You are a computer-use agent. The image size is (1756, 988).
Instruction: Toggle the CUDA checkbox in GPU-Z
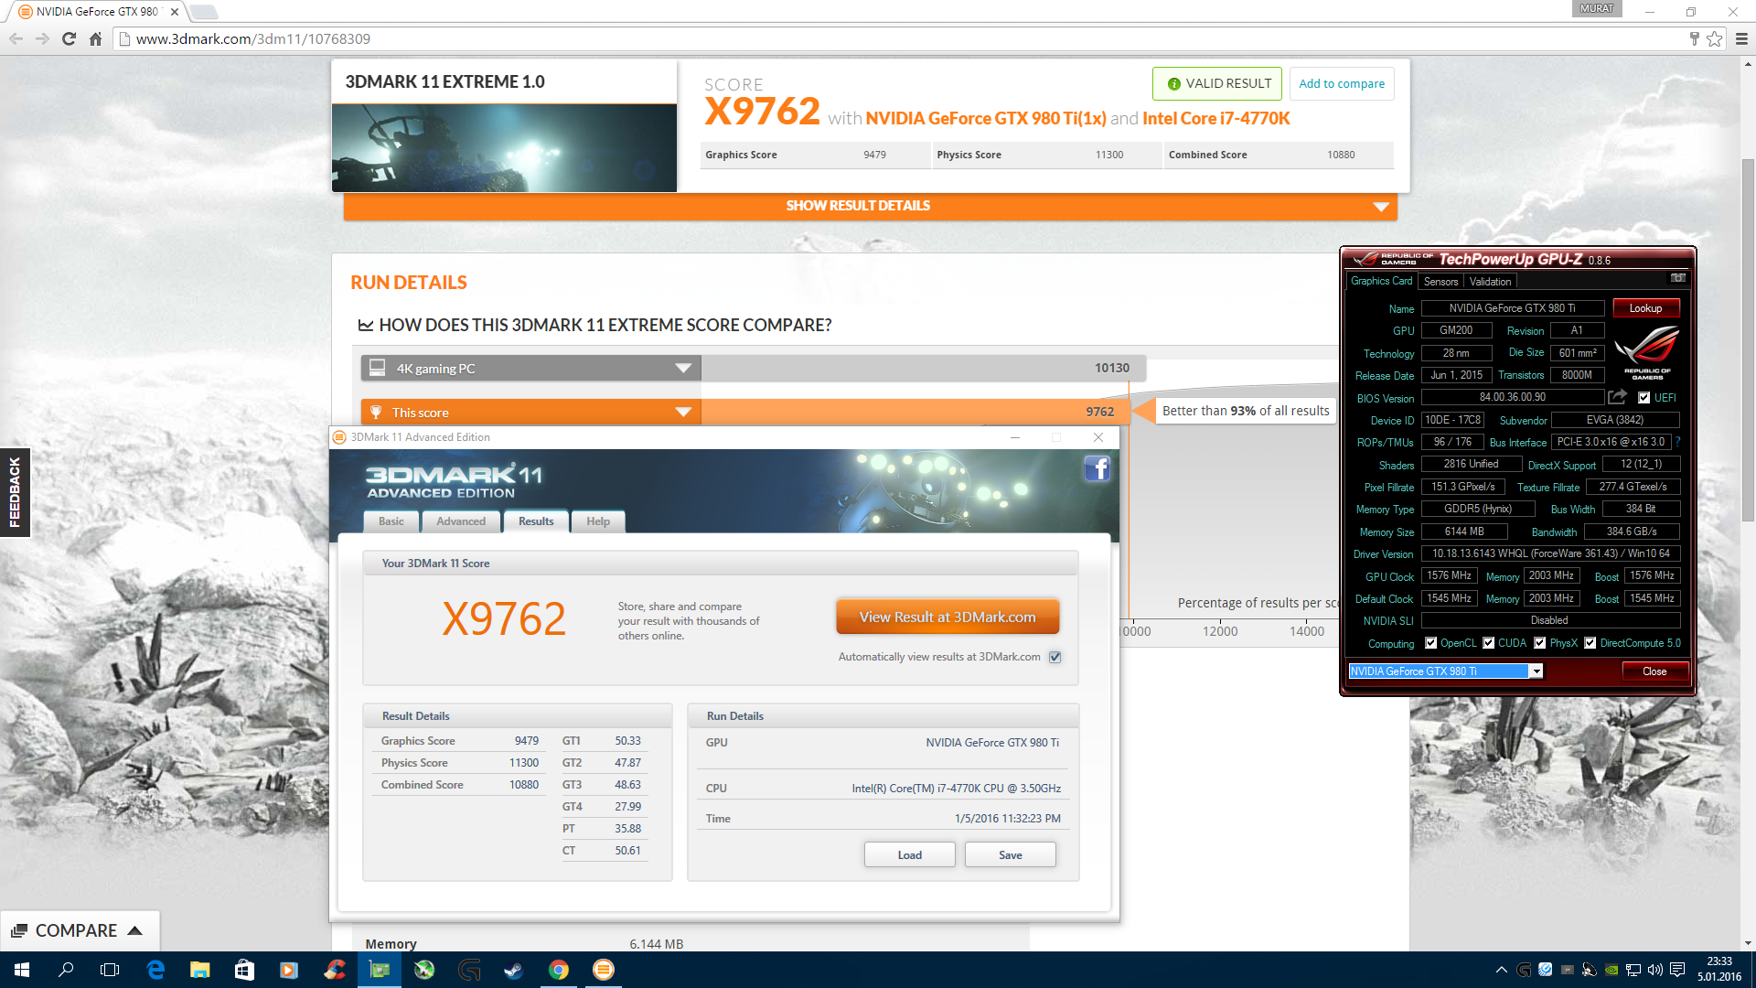[1488, 643]
